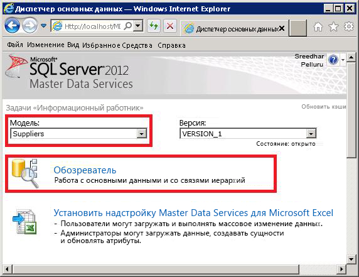
Task: Open the Home house icon
Action: [x=318, y=27]
